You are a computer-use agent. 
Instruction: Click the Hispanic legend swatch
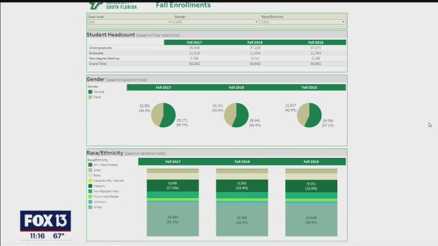tap(90, 186)
